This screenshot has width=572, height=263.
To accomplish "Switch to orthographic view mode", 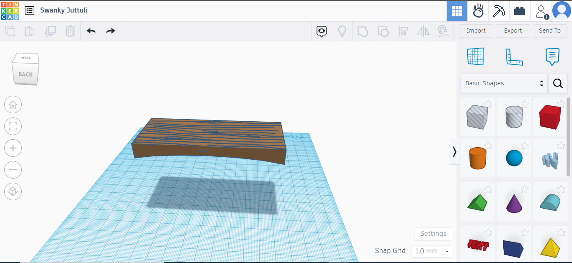I will click(x=13, y=192).
